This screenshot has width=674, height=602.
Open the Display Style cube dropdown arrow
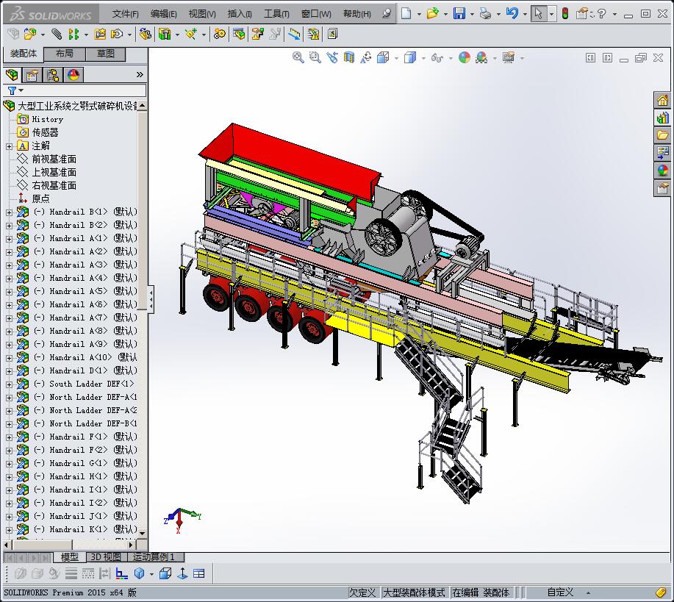coord(423,57)
